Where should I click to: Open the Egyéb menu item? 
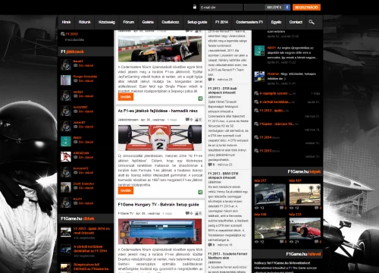click(x=276, y=22)
